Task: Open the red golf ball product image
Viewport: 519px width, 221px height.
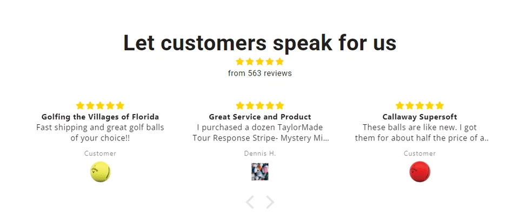Action: click(420, 172)
